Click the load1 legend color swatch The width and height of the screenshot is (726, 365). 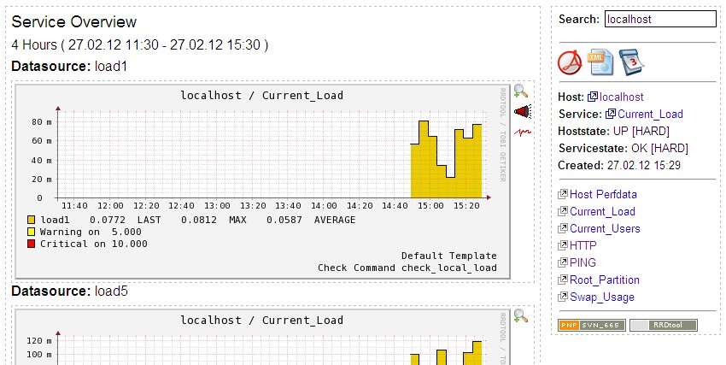click(31, 220)
